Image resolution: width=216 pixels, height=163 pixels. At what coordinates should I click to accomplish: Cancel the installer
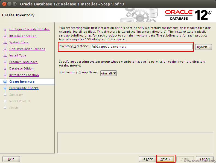point(205,159)
